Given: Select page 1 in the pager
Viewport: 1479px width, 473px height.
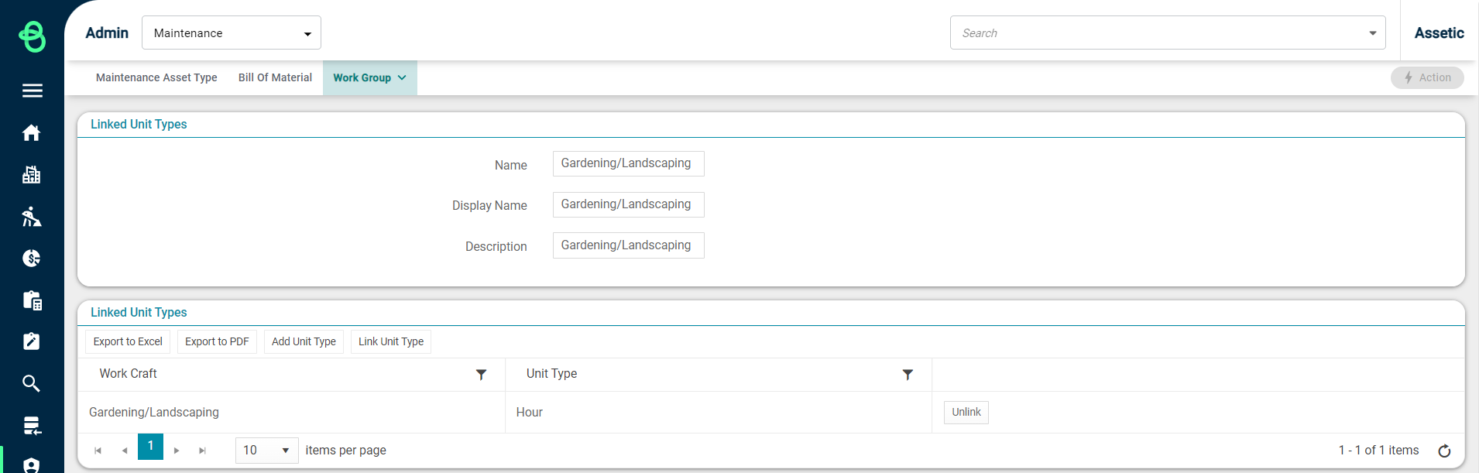Looking at the screenshot, I should pyautogui.click(x=150, y=447).
